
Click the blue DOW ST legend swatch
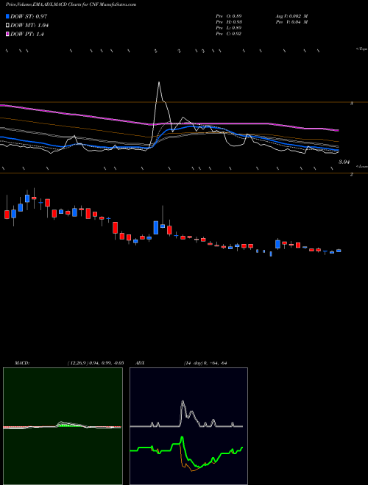click(7, 16)
